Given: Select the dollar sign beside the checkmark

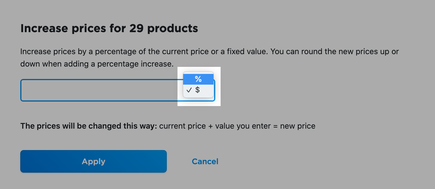Looking at the screenshot, I should pos(198,90).
